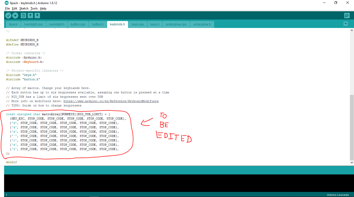Switch to the button.h tab
This screenshot has height=197, width=354.
pyautogui.click(x=98, y=24)
